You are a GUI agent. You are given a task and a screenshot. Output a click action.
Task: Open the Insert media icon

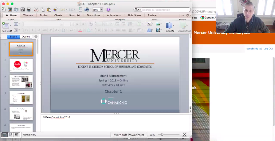pos(158,30)
